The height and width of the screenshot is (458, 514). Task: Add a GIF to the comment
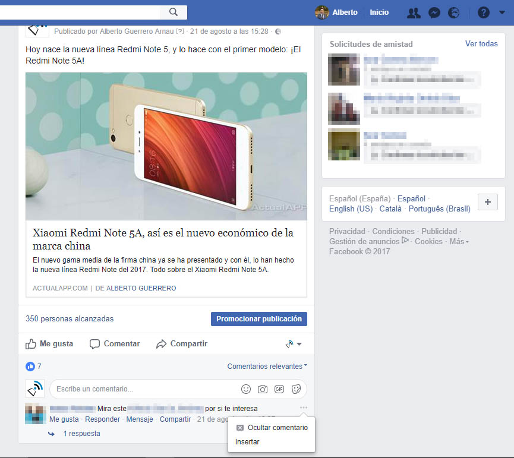click(x=279, y=389)
